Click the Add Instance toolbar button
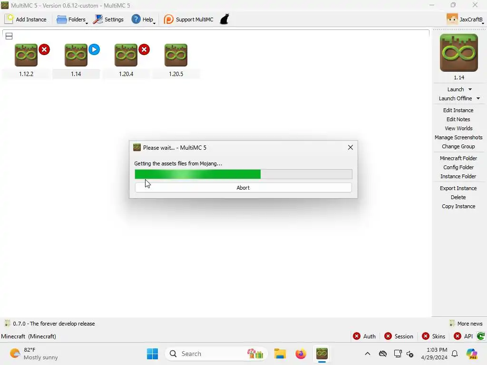This screenshot has width=487, height=365. tap(26, 19)
